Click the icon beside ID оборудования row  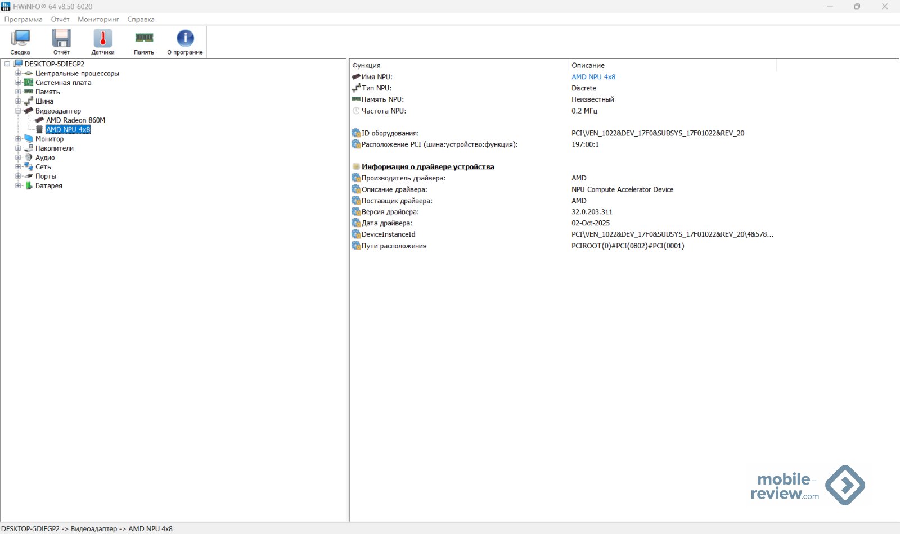point(356,133)
